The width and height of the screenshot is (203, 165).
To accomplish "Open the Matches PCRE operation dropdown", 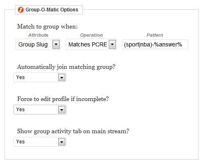I will (91, 44).
